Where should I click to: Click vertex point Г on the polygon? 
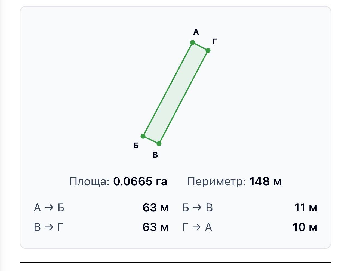[x=208, y=50]
